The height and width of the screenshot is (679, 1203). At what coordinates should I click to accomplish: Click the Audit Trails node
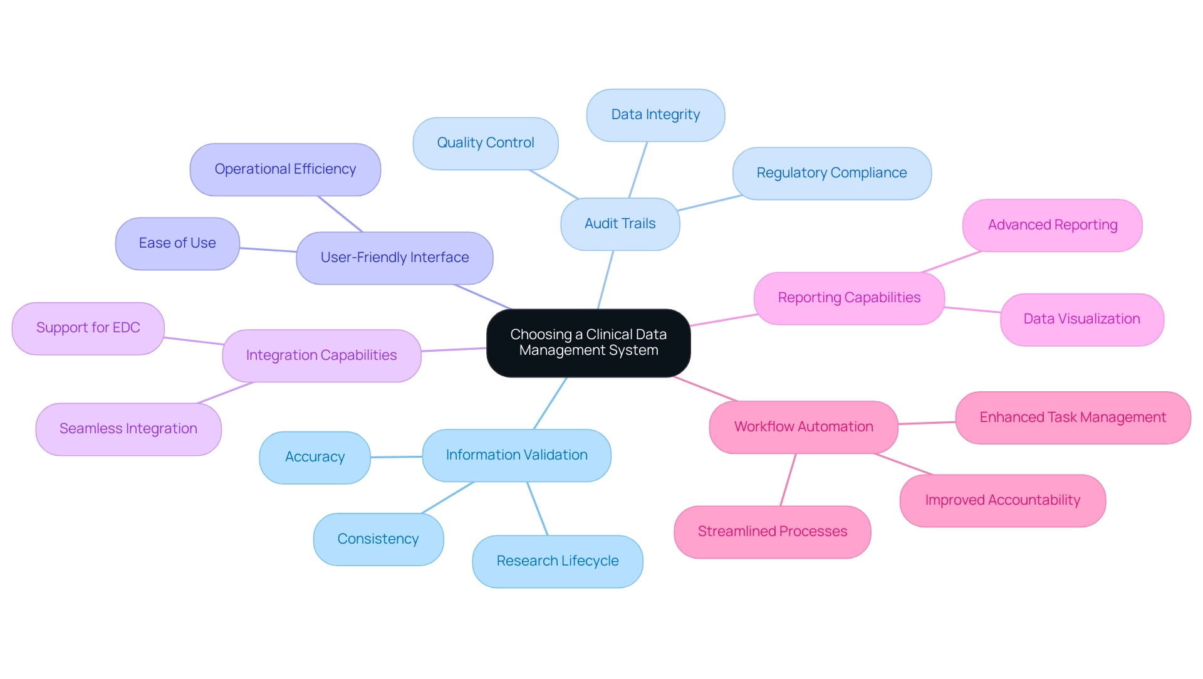pyautogui.click(x=620, y=224)
